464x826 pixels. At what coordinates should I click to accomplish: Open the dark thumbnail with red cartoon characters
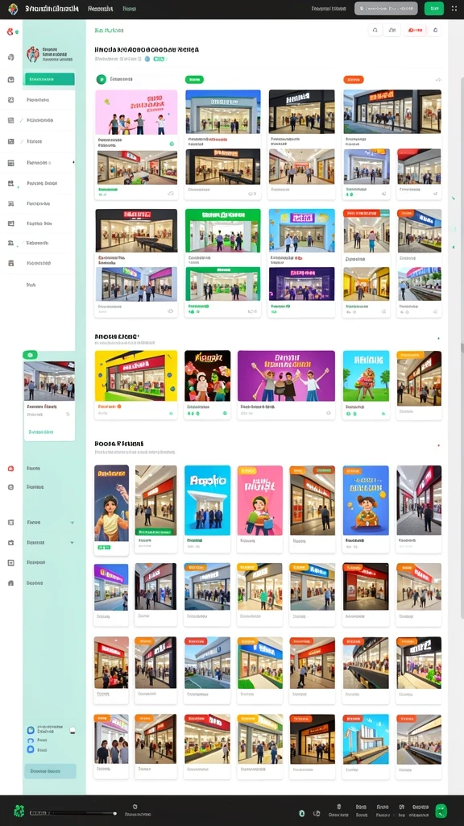pos(207,376)
